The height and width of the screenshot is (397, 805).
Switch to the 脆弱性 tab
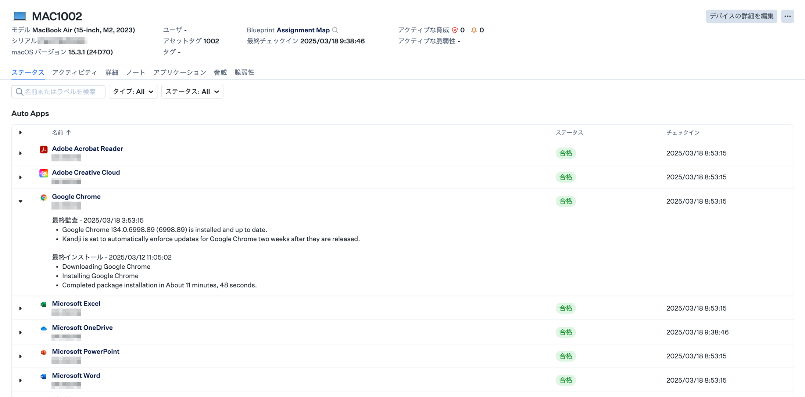click(x=244, y=72)
